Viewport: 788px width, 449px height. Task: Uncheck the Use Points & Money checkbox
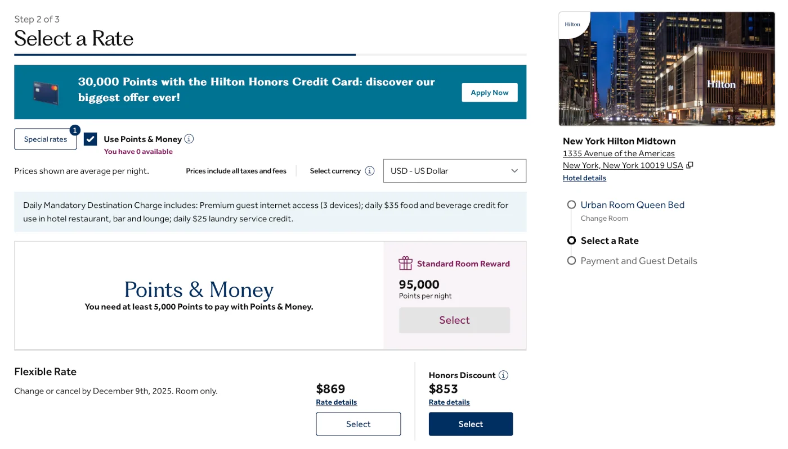coord(90,139)
